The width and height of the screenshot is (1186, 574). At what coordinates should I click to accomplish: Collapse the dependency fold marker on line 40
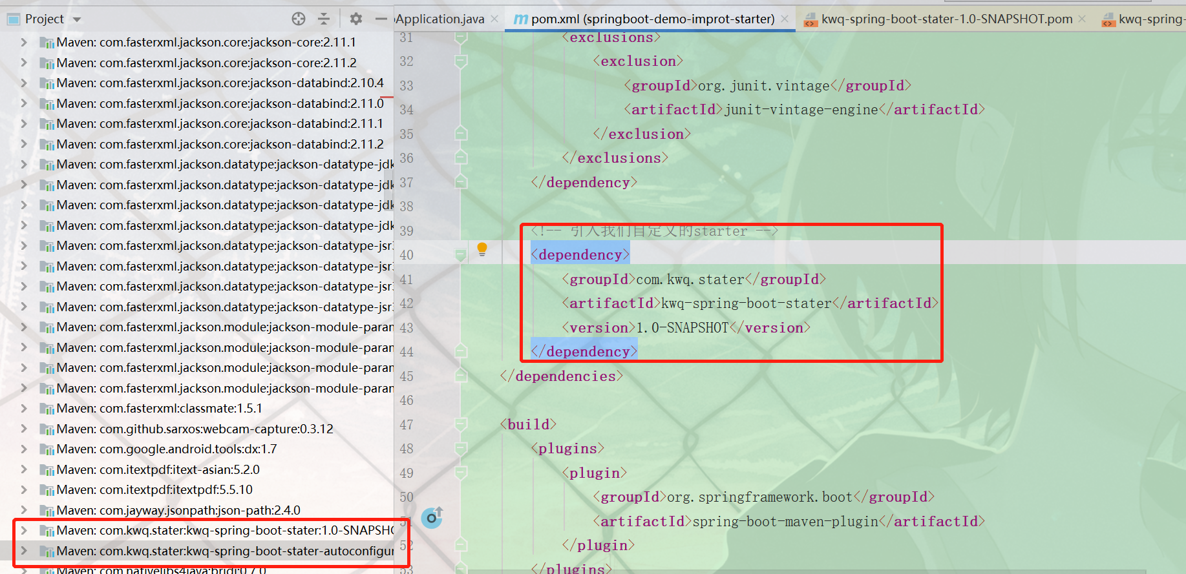pos(461,255)
